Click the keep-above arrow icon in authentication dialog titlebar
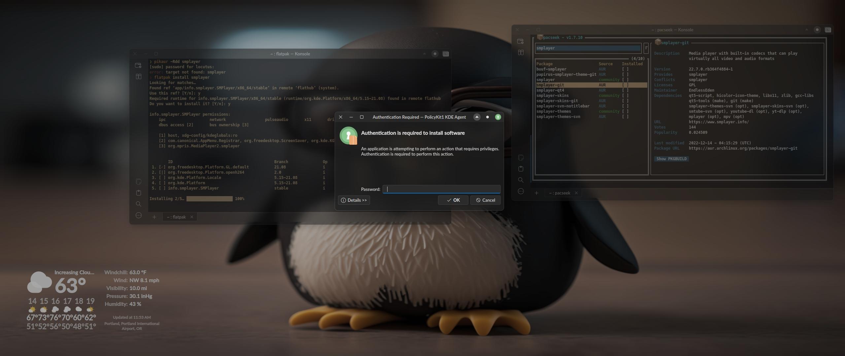 tap(477, 117)
